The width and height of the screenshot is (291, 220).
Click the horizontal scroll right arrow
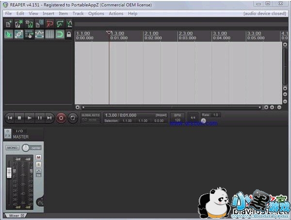[x=266, y=107]
